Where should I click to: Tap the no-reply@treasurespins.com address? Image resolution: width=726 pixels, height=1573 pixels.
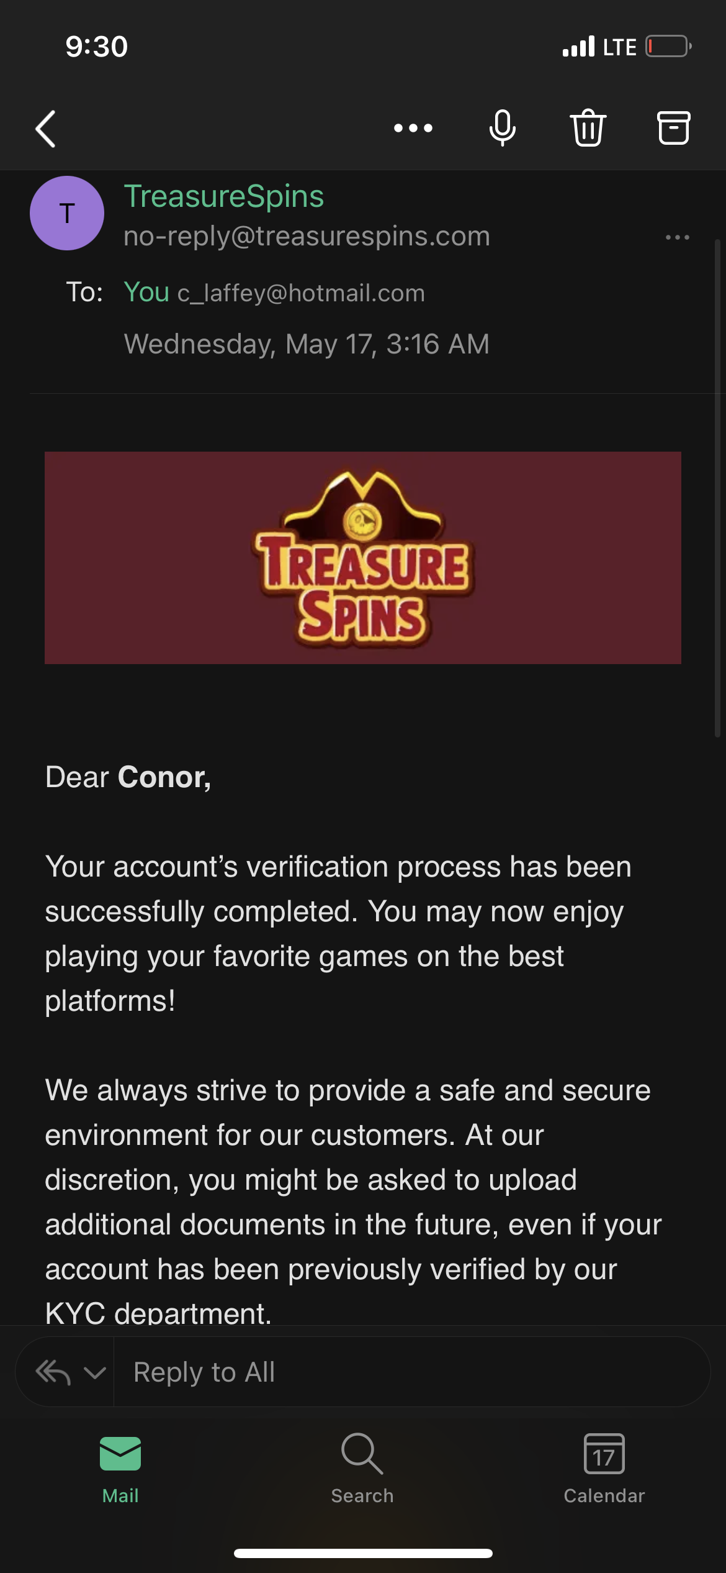click(x=307, y=237)
